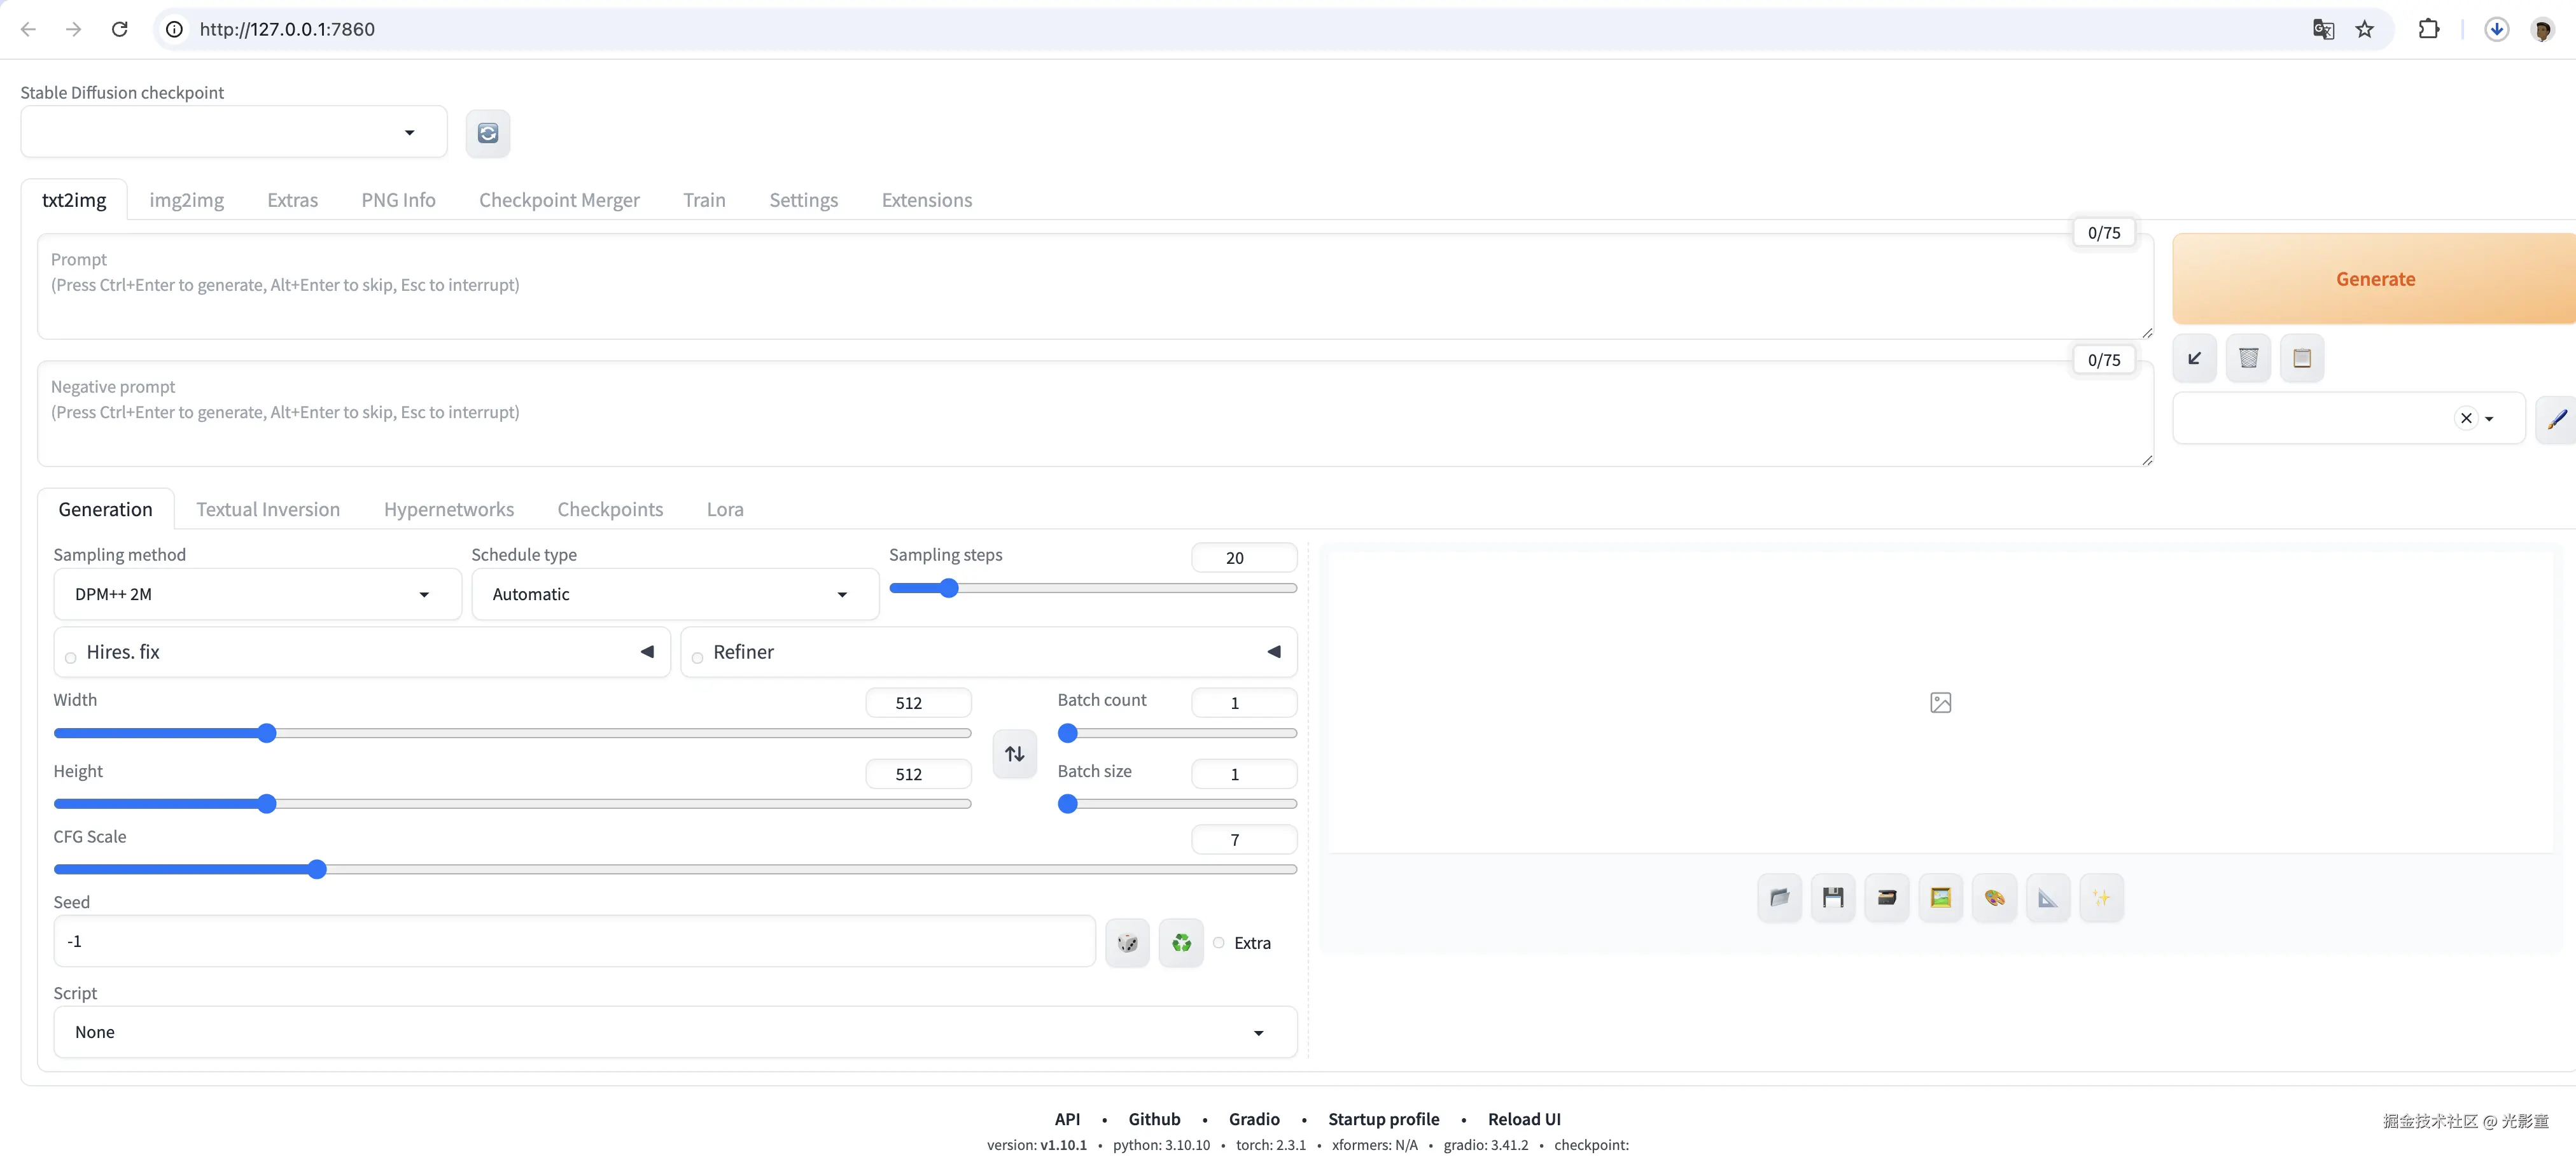2576x1157 pixels.
Task: Open the Sampling method dropdown
Action: 257,594
